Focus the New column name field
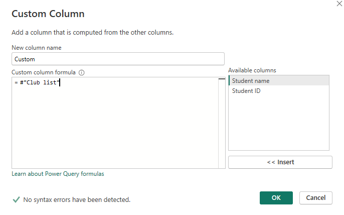 point(118,59)
